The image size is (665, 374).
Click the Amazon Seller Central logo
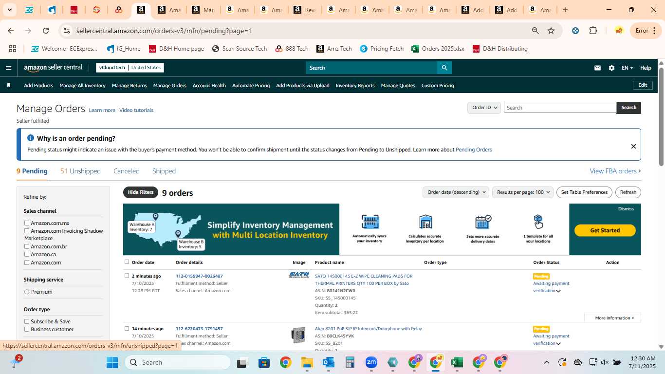pos(53,68)
